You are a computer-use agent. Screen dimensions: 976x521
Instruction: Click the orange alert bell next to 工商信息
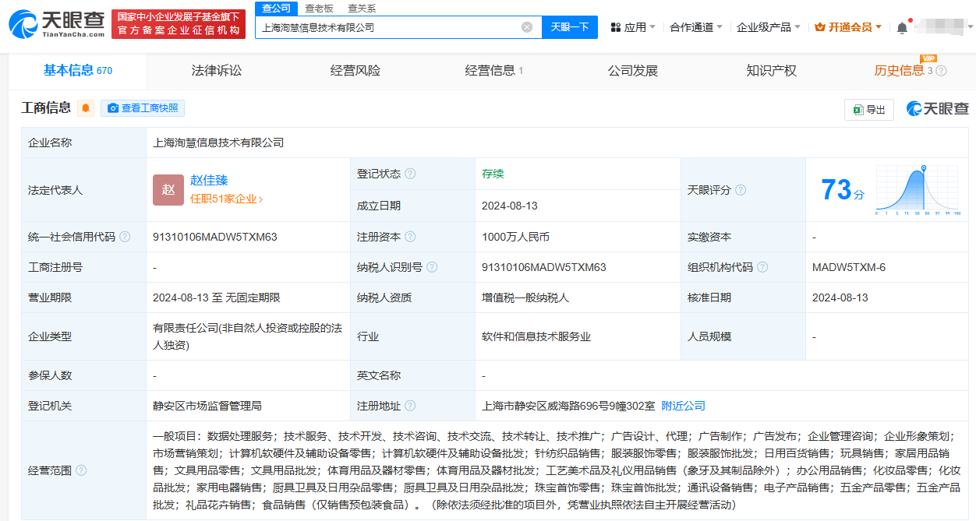tap(86, 108)
